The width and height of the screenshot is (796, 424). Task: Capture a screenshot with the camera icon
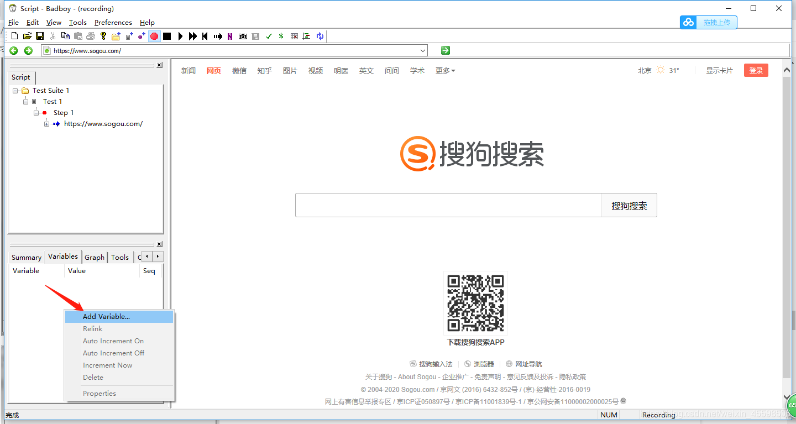click(x=243, y=36)
